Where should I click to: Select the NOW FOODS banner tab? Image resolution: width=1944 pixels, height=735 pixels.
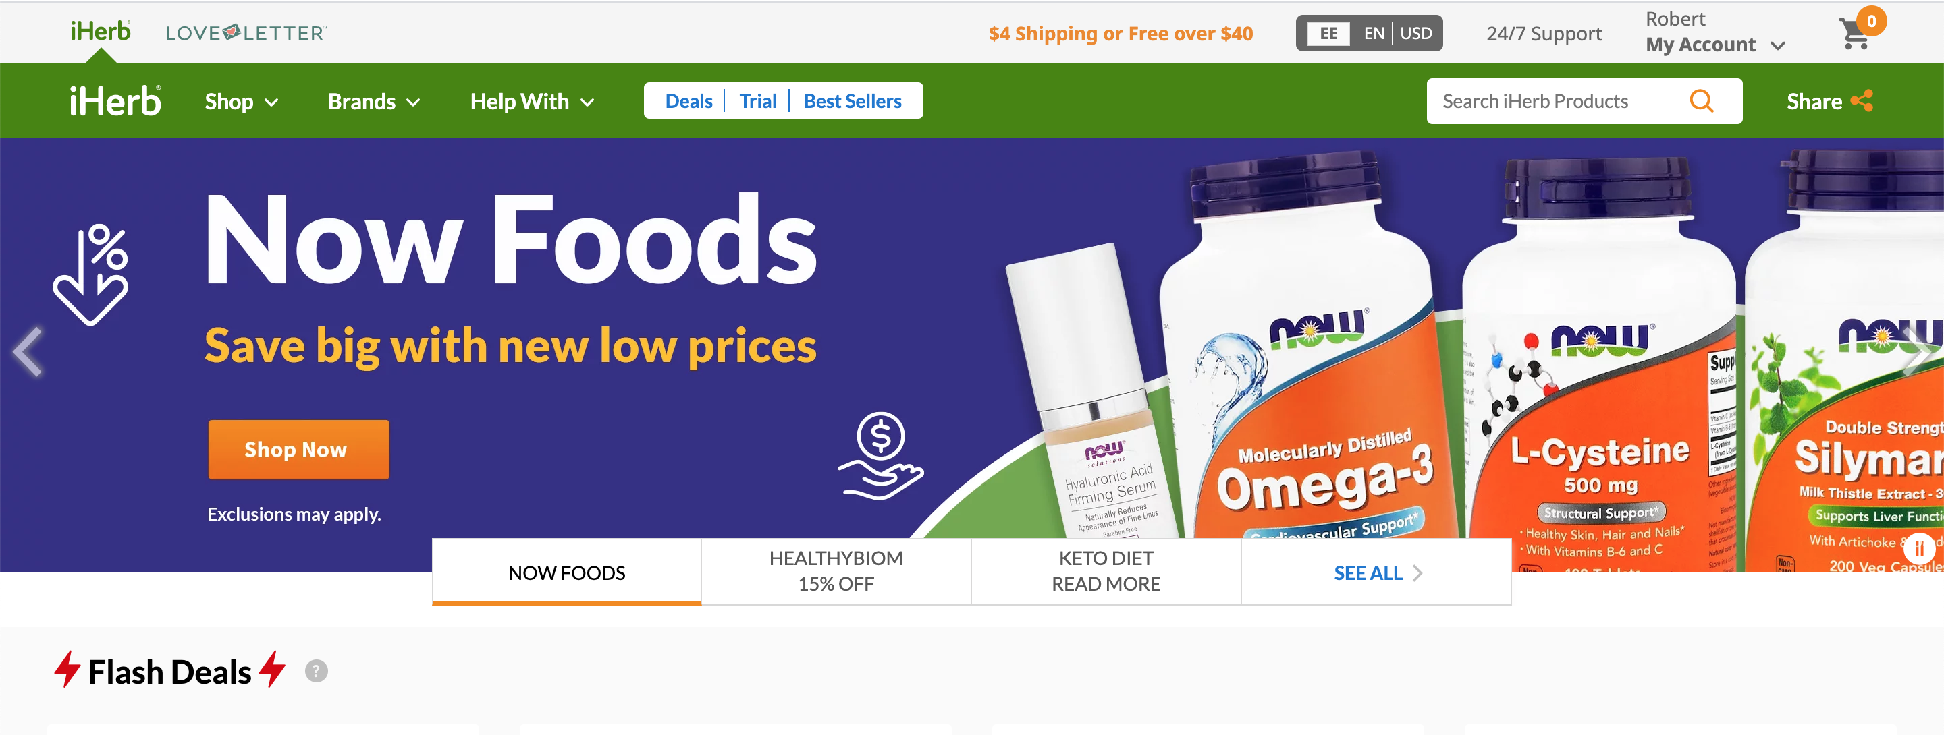(x=567, y=571)
